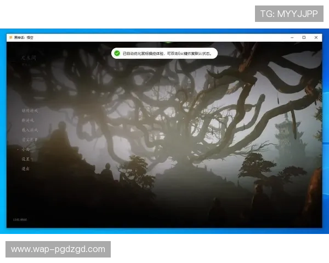Select 继续游戏 in the main menu
This screenshot has width=329, height=263.
30,111
